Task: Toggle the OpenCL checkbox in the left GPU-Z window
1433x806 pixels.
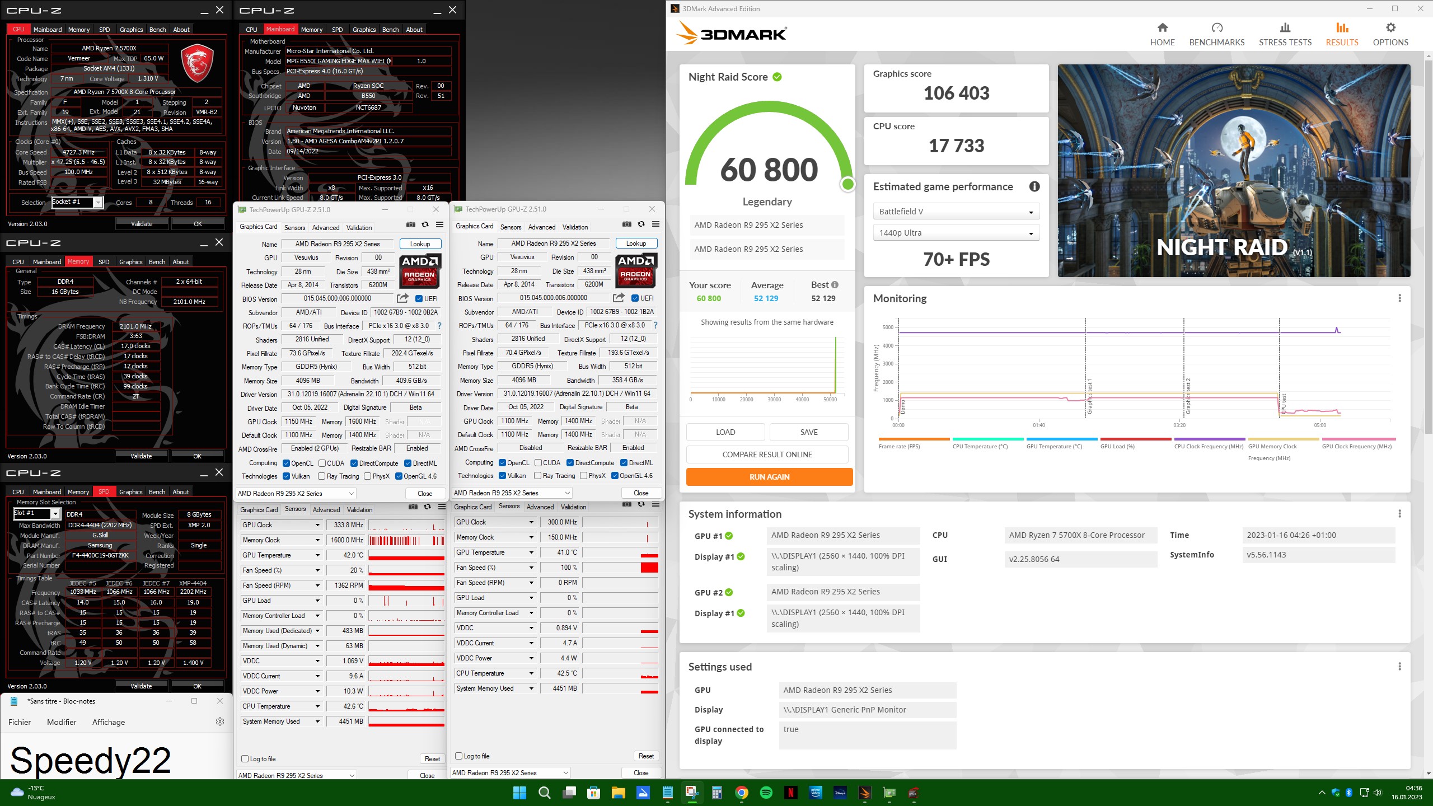Action: (286, 463)
